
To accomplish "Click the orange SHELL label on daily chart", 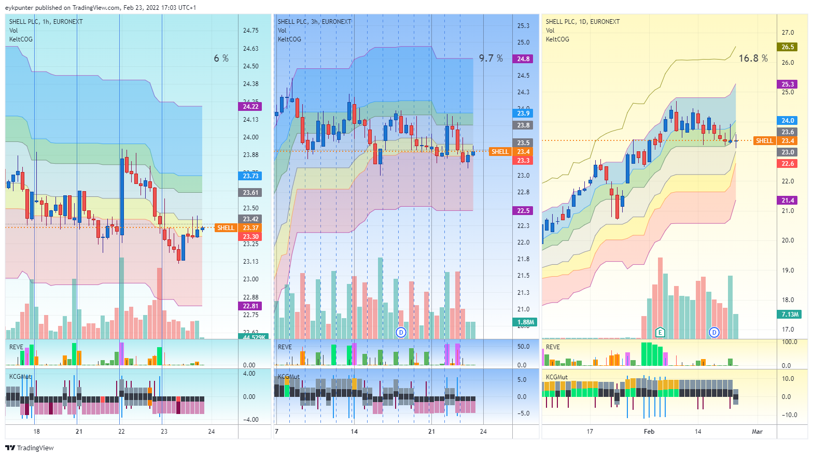I will click(764, 141).
